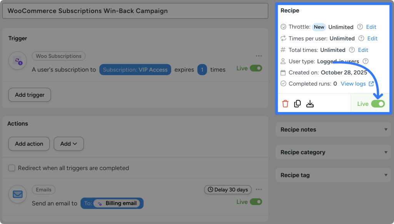Click the clock icon on Delay 30 days

[x=210, y=189]
